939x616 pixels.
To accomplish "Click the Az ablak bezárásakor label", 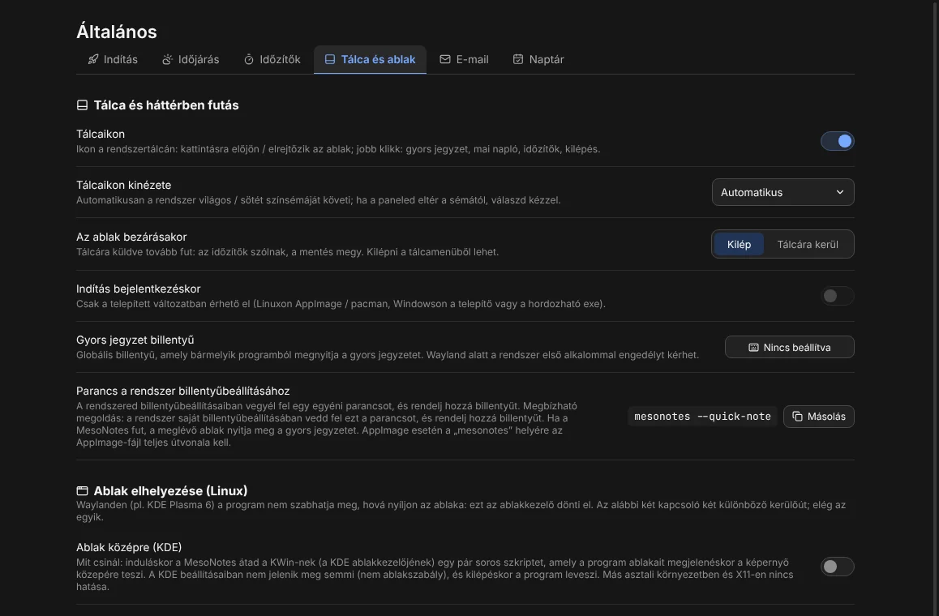I will [x=131, y=237].
